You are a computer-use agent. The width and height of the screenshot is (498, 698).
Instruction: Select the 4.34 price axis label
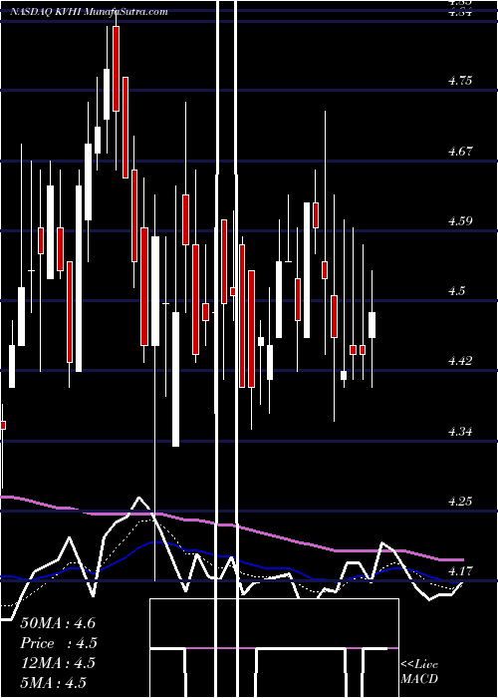(x=460, y=431)
